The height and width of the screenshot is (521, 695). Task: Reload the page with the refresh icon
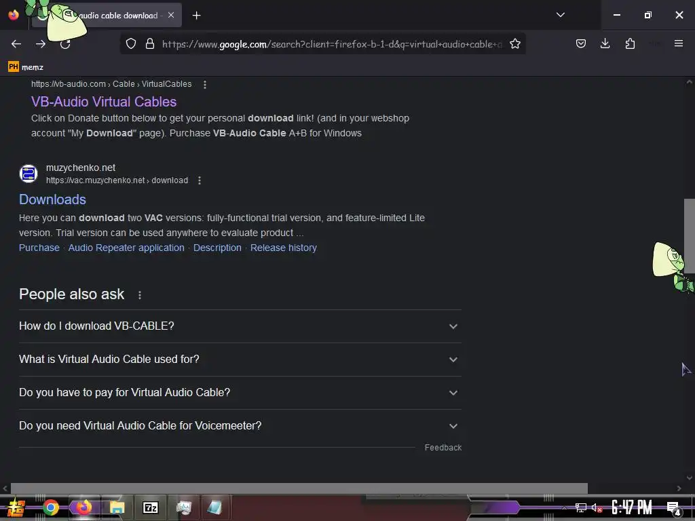[x=65, y=44]
